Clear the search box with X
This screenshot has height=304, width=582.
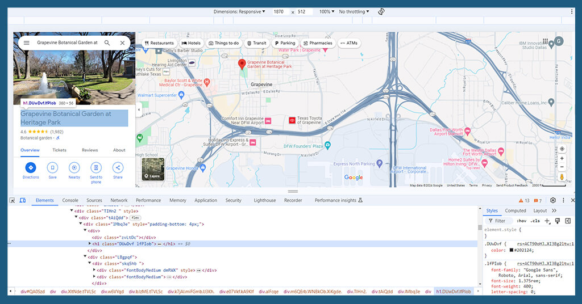(122, 43)
